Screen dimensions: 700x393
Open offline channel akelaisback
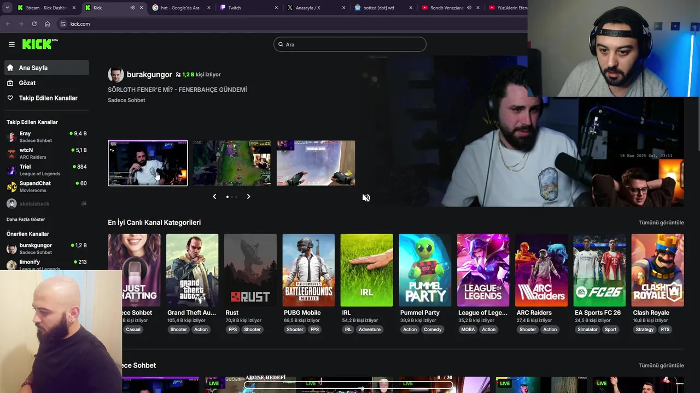click(x=46, y=204)
